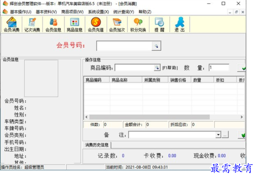Click the horizontal scrollbar thumb of the table
The image size is (256, 180).
149,117
